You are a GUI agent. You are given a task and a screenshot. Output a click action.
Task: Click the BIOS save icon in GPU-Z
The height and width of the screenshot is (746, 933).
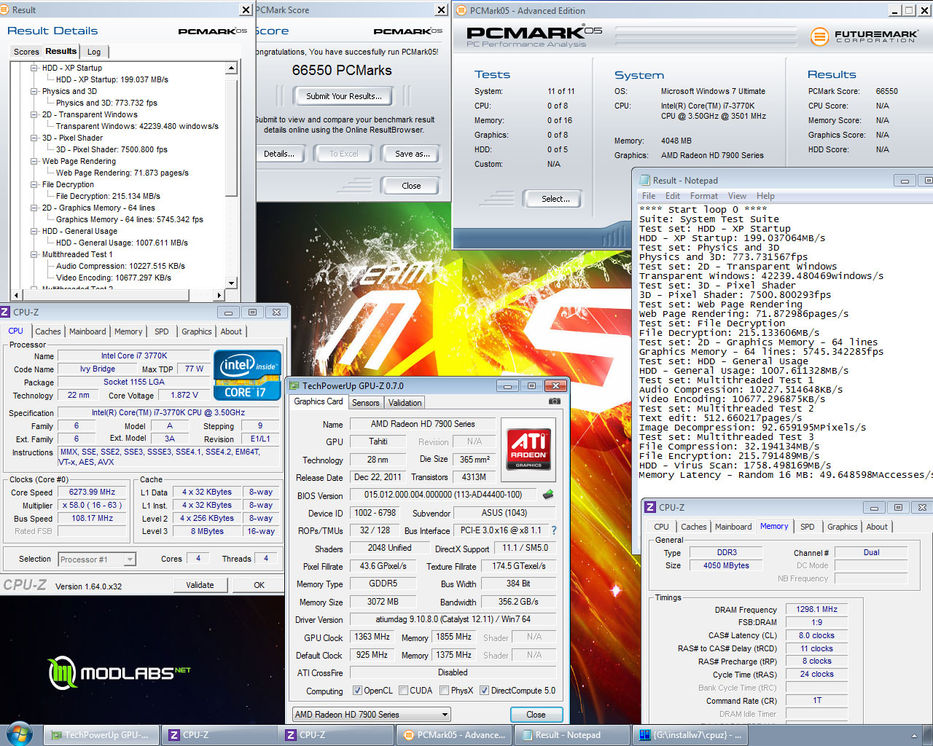pyautogui.click(x=548, y=495)
